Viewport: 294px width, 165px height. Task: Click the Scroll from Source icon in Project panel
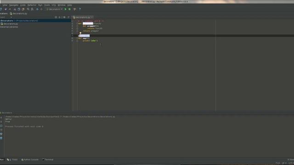pos(56,17)
